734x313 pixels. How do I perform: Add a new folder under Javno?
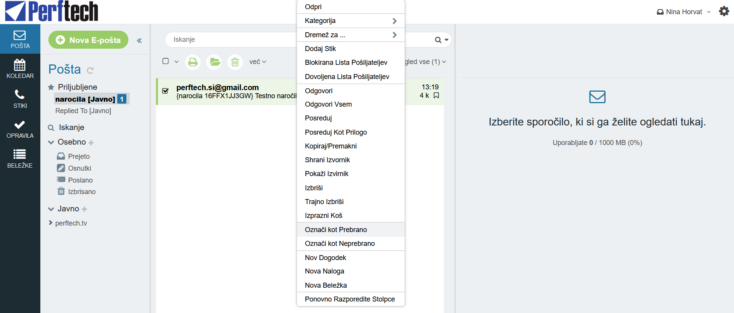click(85, 209)
